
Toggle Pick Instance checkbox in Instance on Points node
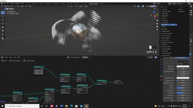(46, 98)
